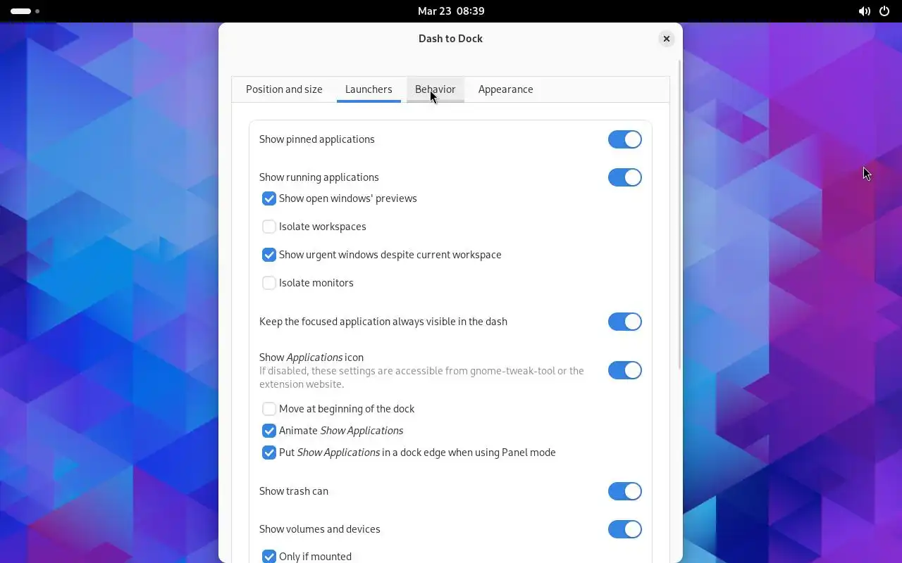Open the Behavior tab

[435, 89]
